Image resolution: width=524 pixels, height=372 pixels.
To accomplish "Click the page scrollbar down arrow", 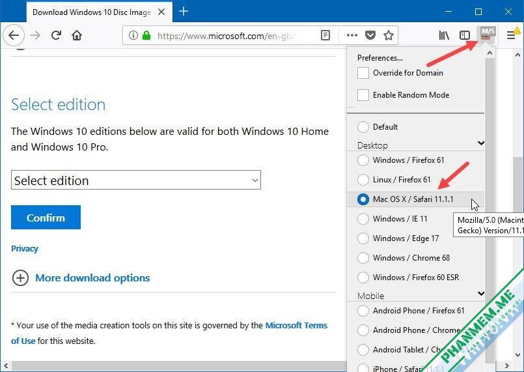I will [x=517, y=355].
